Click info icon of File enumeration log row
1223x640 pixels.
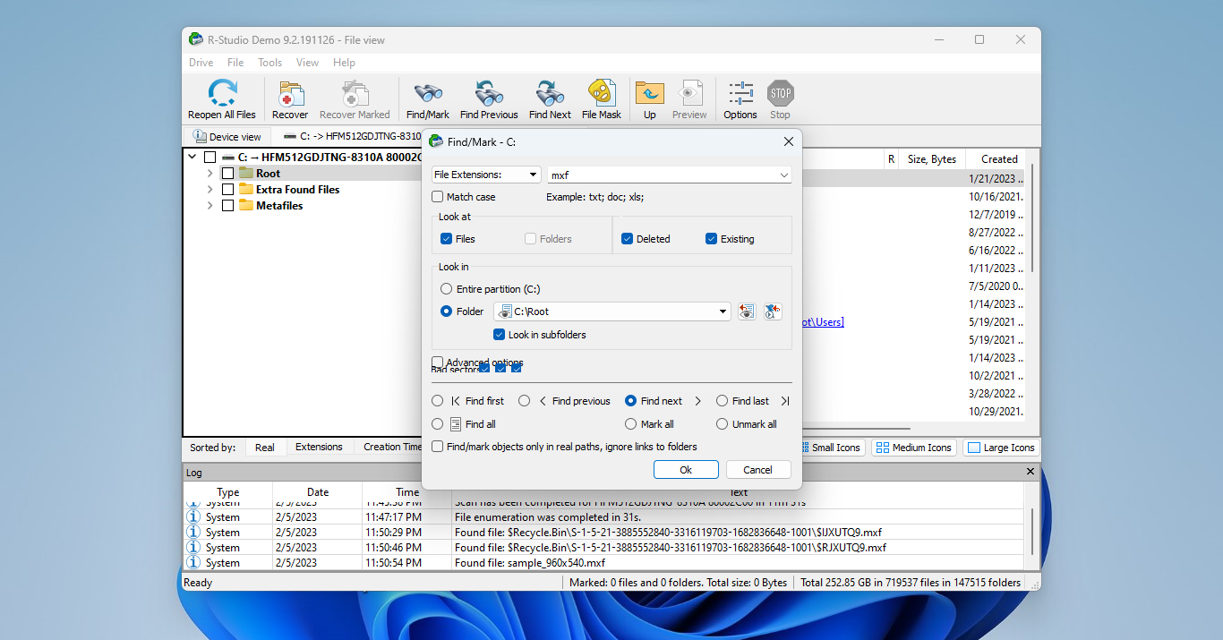192,516
